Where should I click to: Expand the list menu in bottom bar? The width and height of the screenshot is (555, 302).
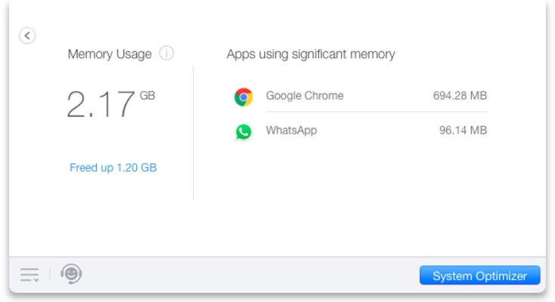click(29, 275)
